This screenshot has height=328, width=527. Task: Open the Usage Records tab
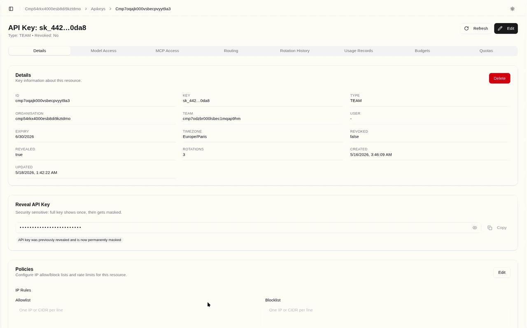point(359,51)
